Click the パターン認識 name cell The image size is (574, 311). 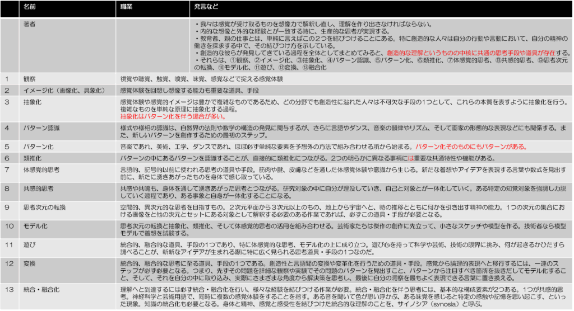40,128
